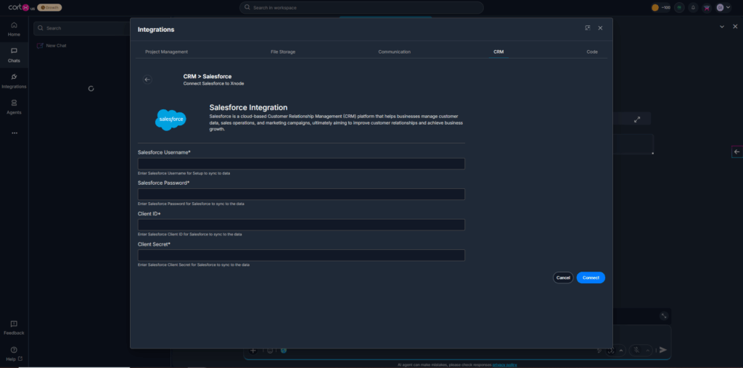
Task: Toggle the muted microphone in chat bar
Action: pyautogui.click(x=636, y=351)
